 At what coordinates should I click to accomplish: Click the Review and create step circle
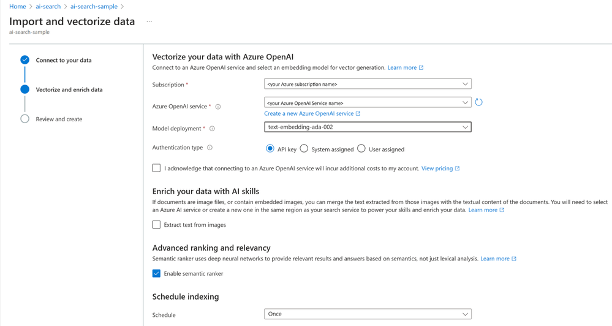(x=25, y=119)
